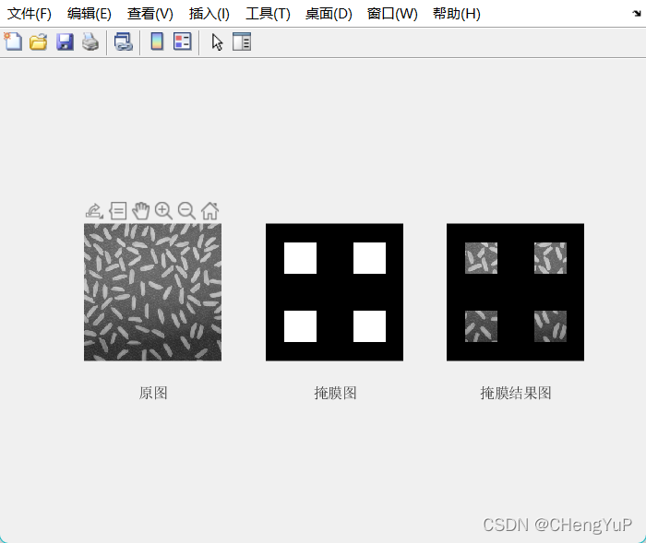This screenshot has height=543, width=646.
Task: Print the figure using the printer icon
Action: 90,42
